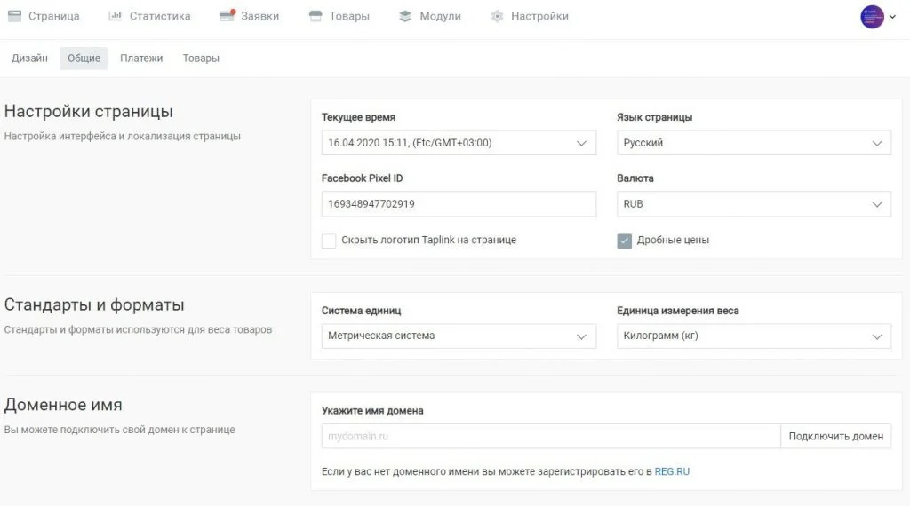
Task: Switch to the Платежи tab
Action: pos(141,59)
